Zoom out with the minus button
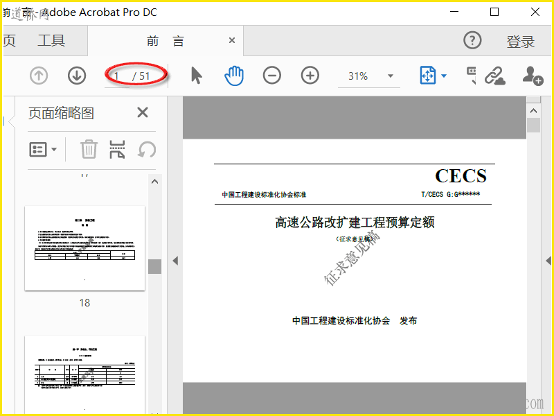This screenshot has height=416, width=554. click(272, 76)
